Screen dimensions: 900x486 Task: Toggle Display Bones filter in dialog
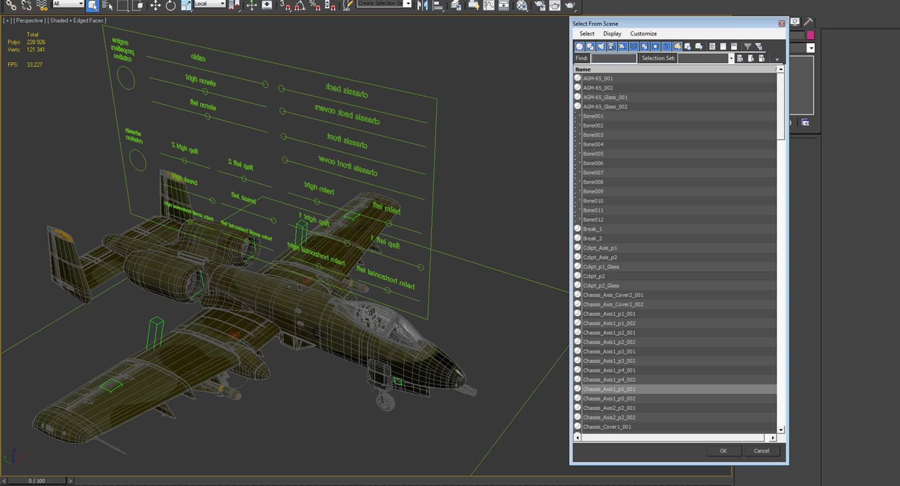pyautogui.click(x=666, y=46)
